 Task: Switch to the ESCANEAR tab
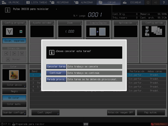pyautogui.click(x=133, y=2)
